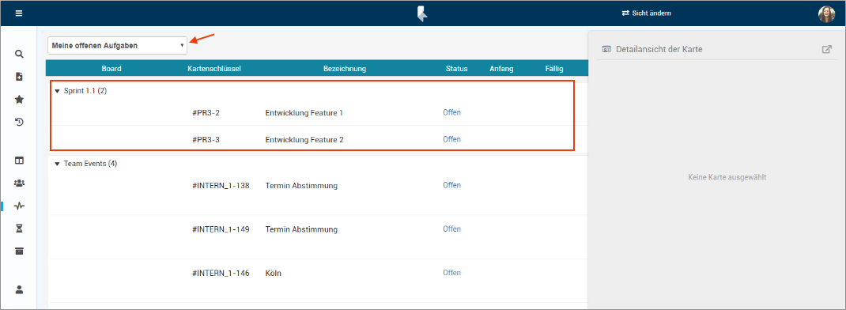The width and height of the screenshot is (846, 310).
Task: Collapse the Team Events group
Action: (x=57, y=164)
